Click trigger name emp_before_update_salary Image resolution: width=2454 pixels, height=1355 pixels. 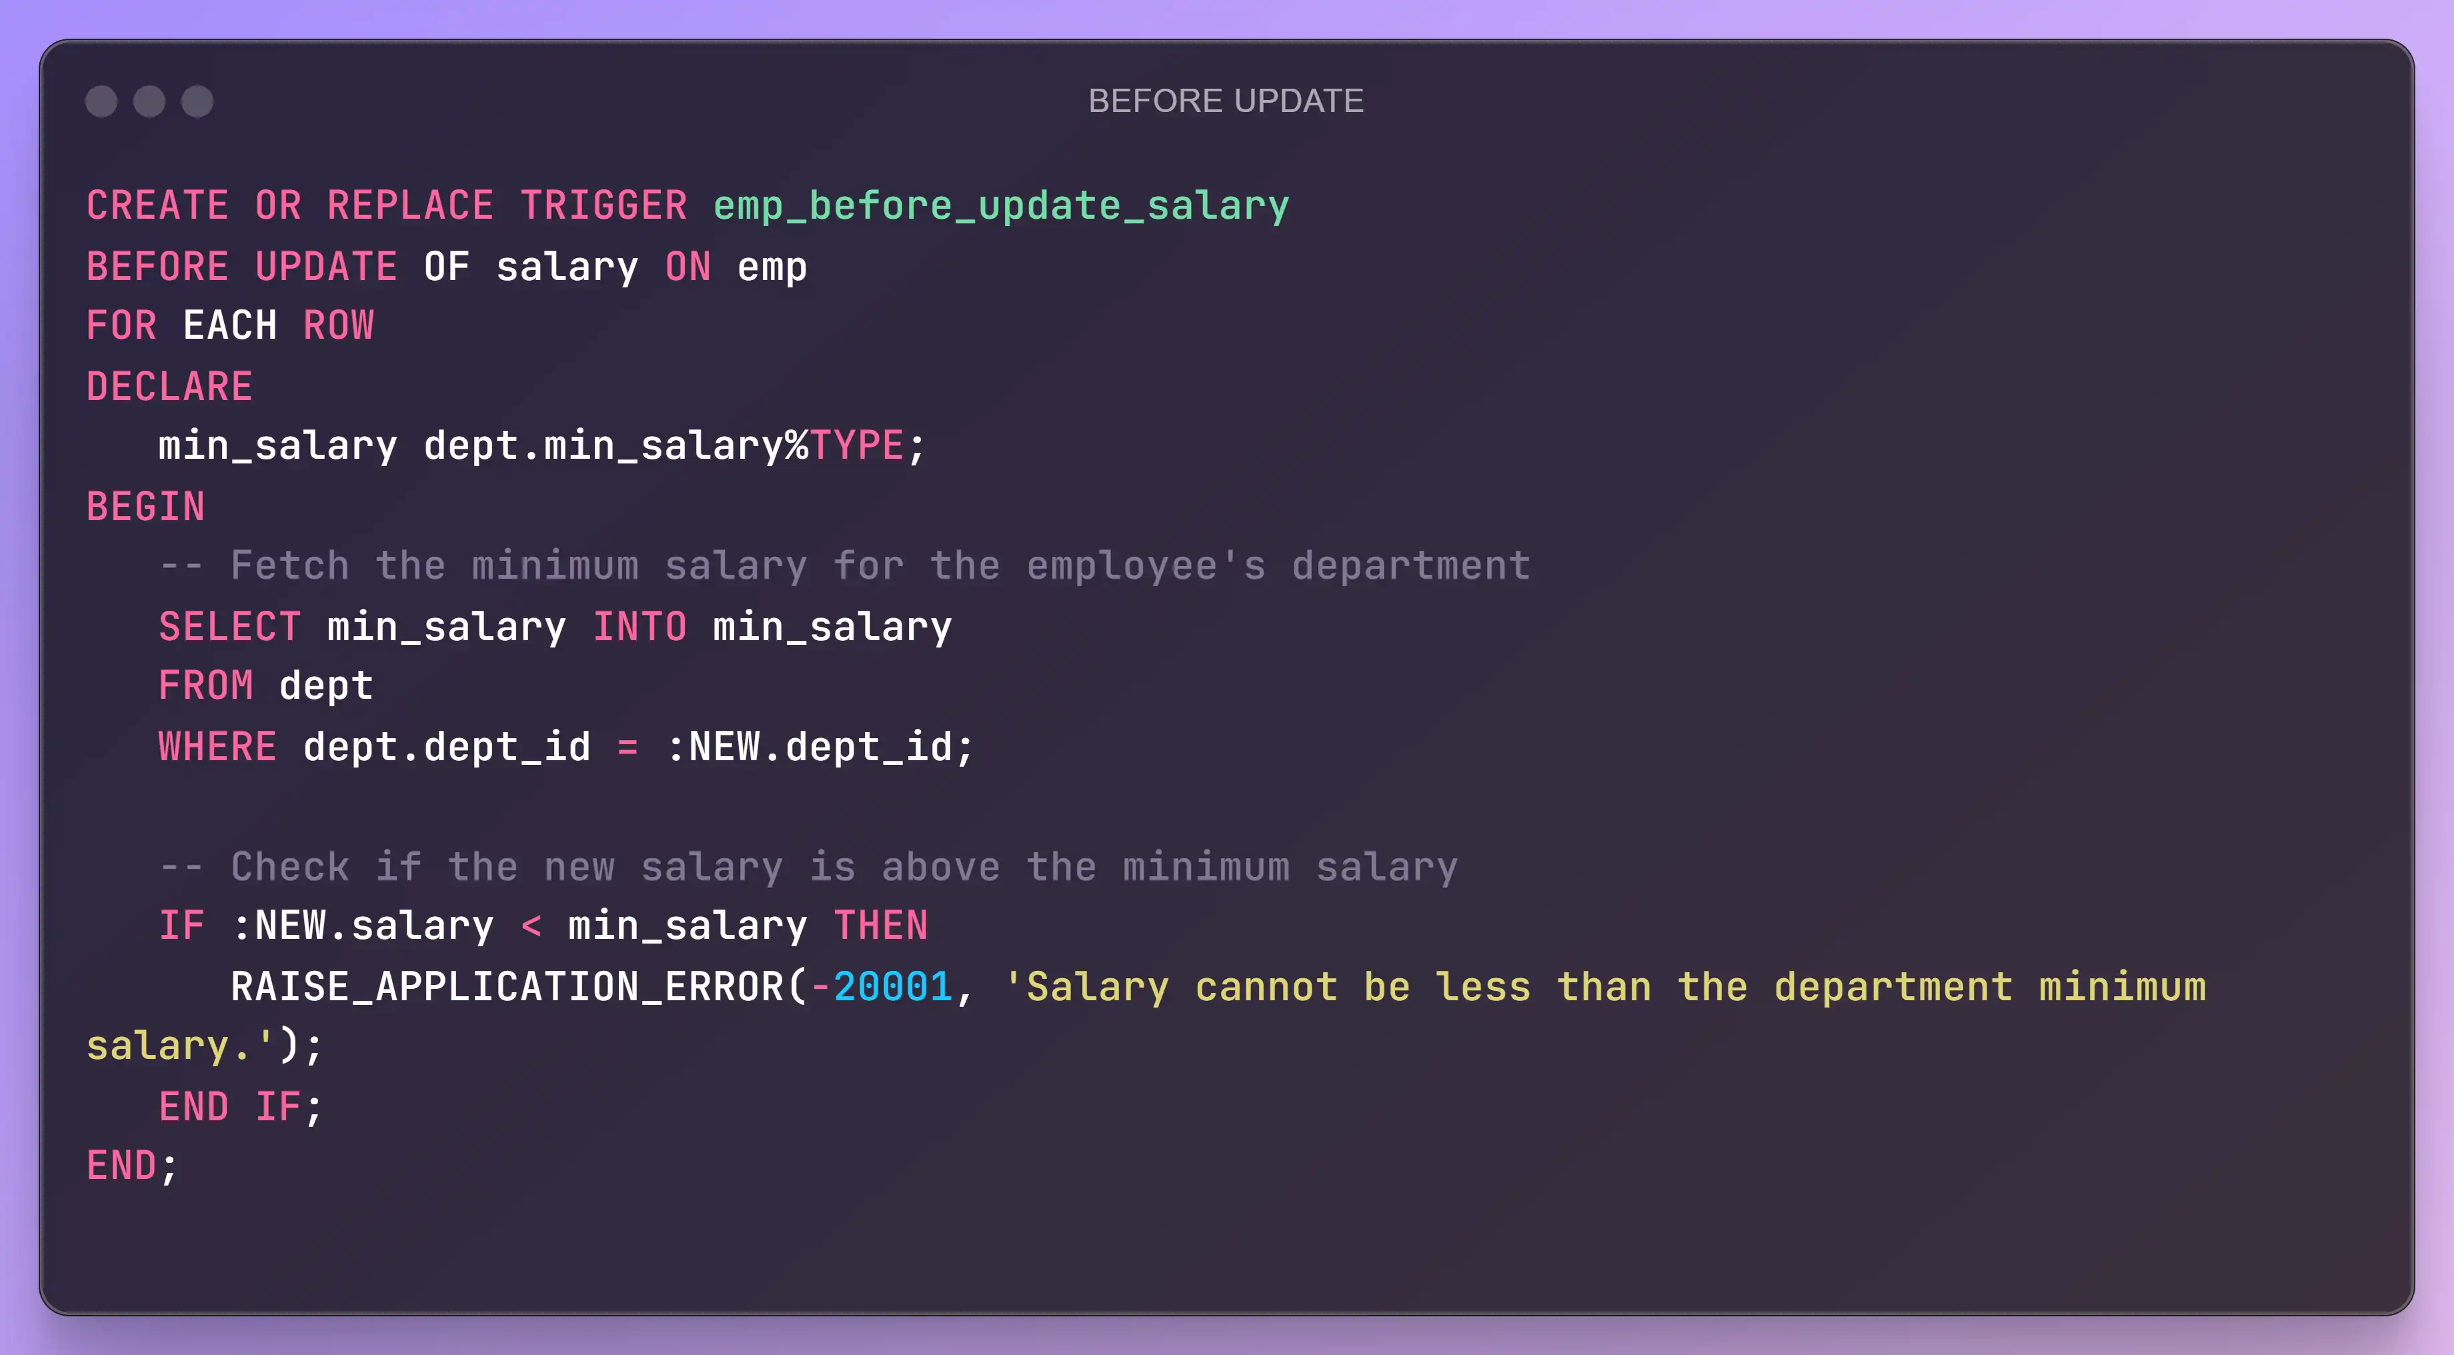pos(1001,206)
